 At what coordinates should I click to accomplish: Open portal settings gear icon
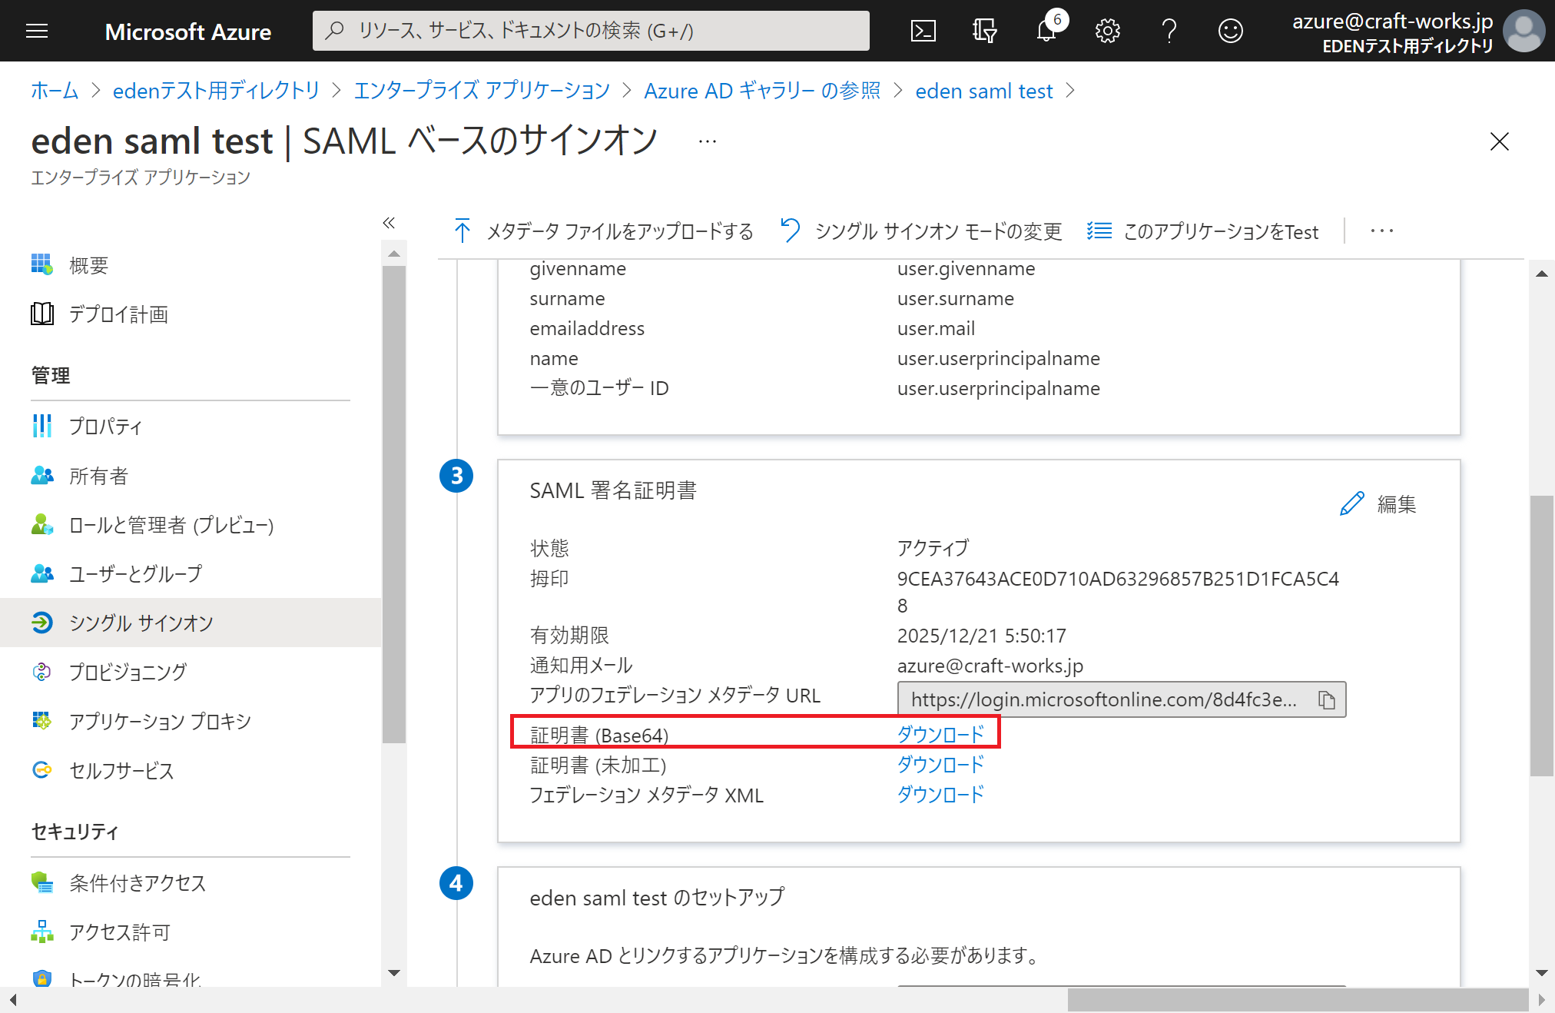(x=1107, y=31)
